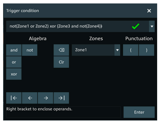Insert a right parenthesis

click(146, 50)
